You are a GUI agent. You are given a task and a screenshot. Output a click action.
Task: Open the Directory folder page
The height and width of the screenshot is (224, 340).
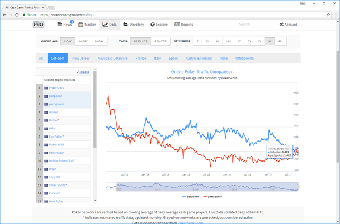click(134, 25)
